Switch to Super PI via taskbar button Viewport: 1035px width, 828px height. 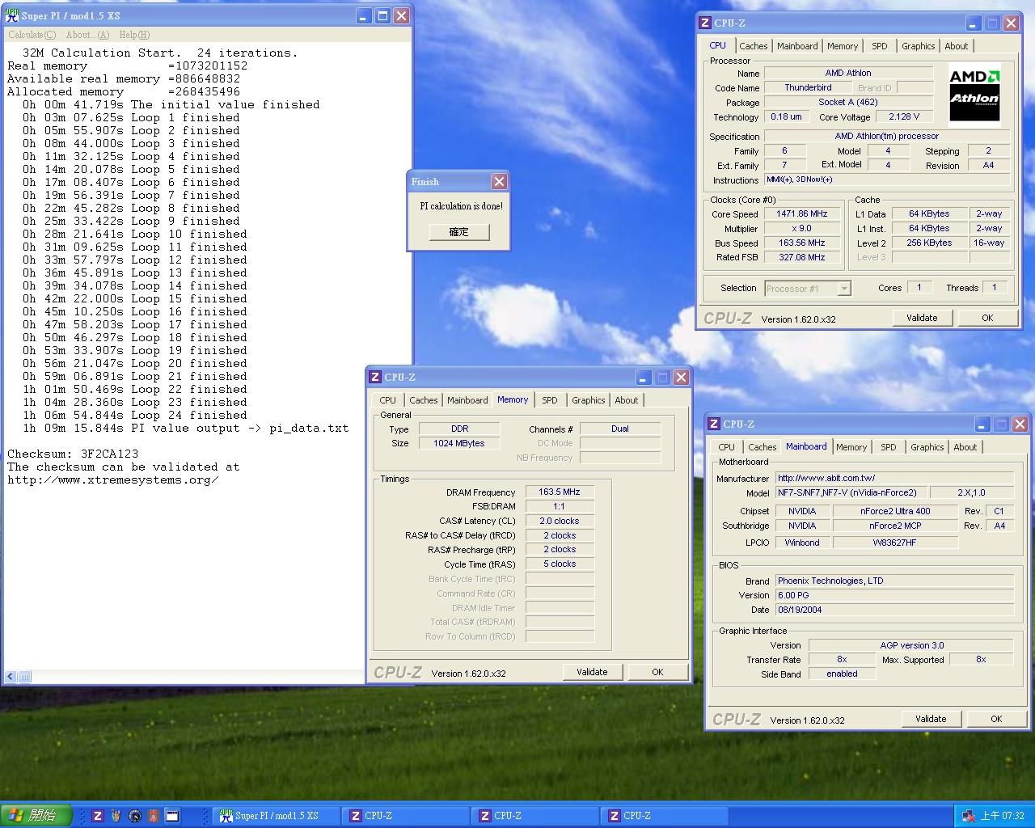(x=277, y=816)
